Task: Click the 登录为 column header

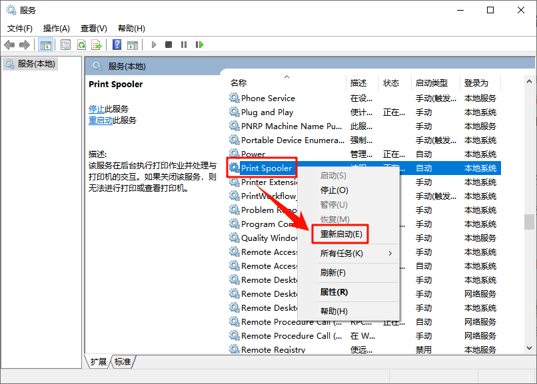Action: pos(475,82)
